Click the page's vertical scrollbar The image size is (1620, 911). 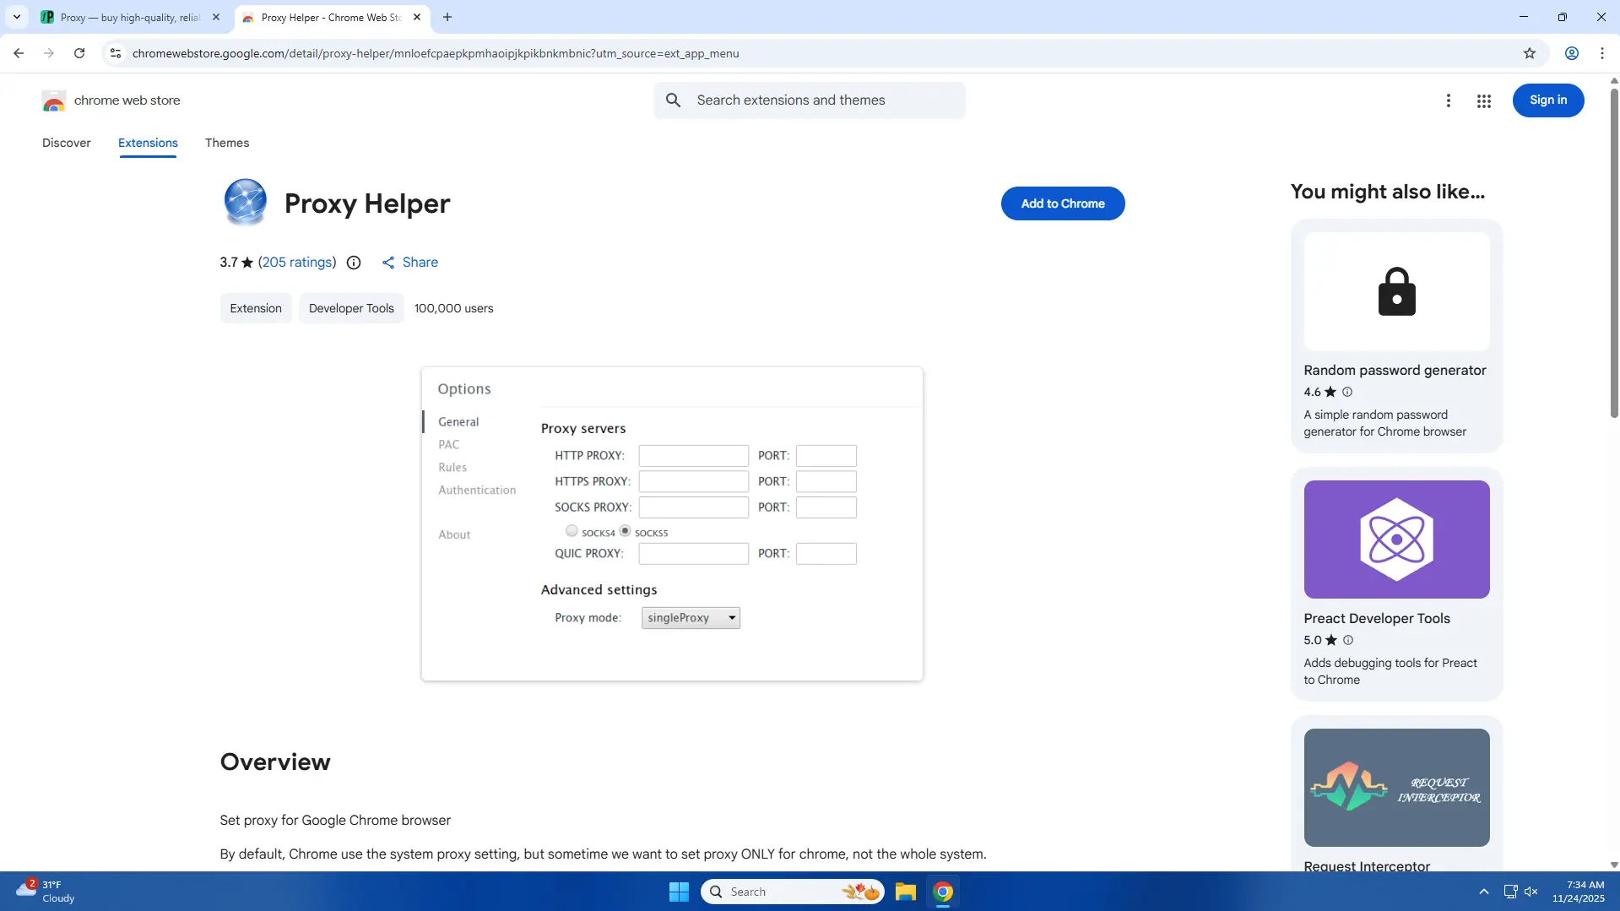point(1614,253)
